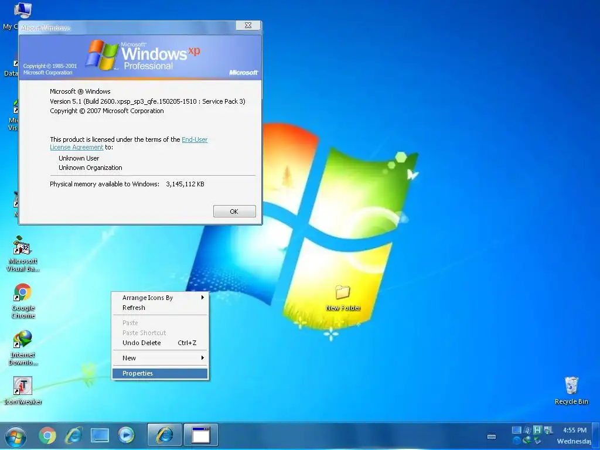Click the grayed Paste menu entry
Image resolution: width=600 pixels, height=450 pixels.
[160, 323]
